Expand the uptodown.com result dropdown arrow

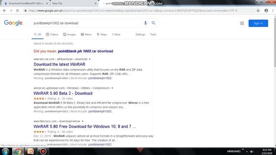[x=112, y=88]
